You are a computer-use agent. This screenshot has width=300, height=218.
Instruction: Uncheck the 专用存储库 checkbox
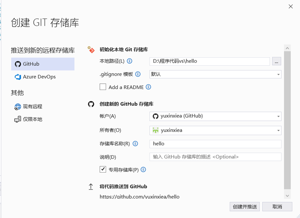tap(103, 169)
